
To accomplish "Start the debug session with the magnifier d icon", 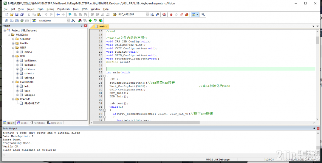I will tap(164, 15).
